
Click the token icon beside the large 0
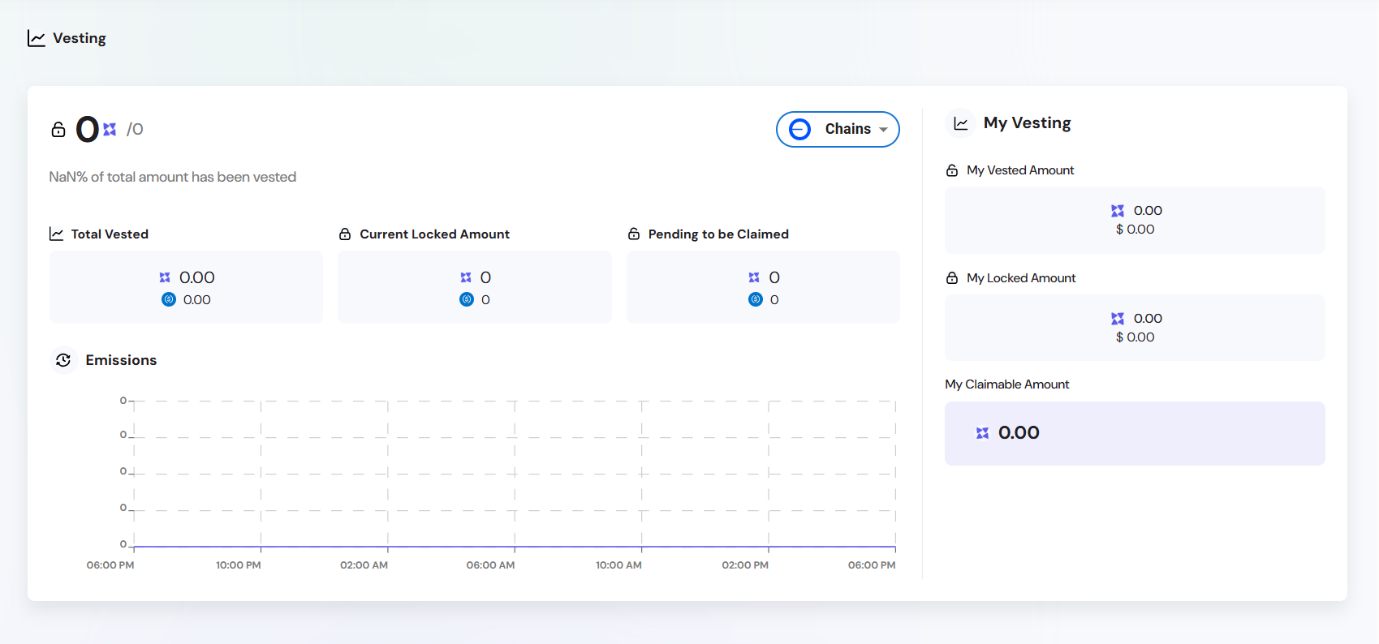(110, 130)
